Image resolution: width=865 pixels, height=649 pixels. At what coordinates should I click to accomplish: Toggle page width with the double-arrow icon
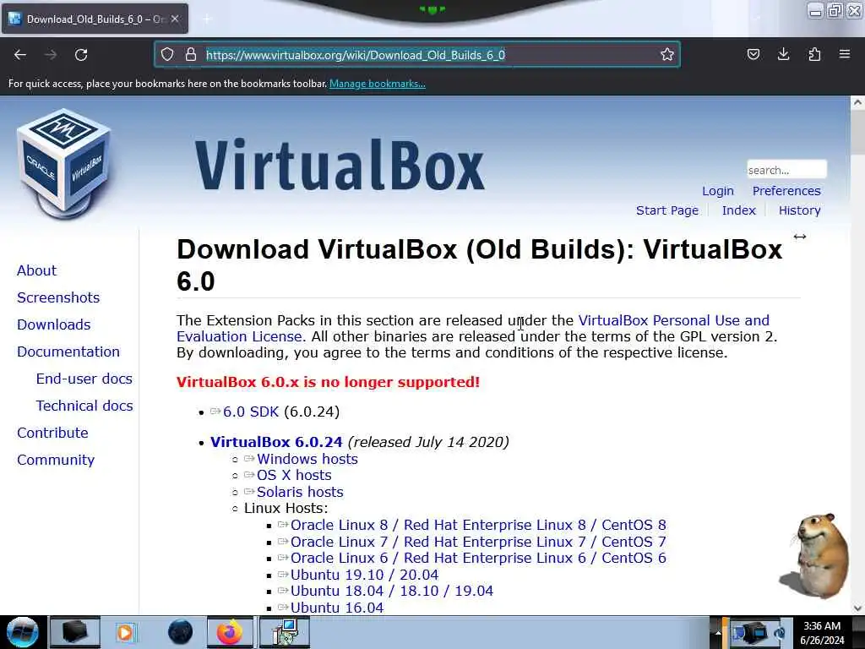coord(799,237)
